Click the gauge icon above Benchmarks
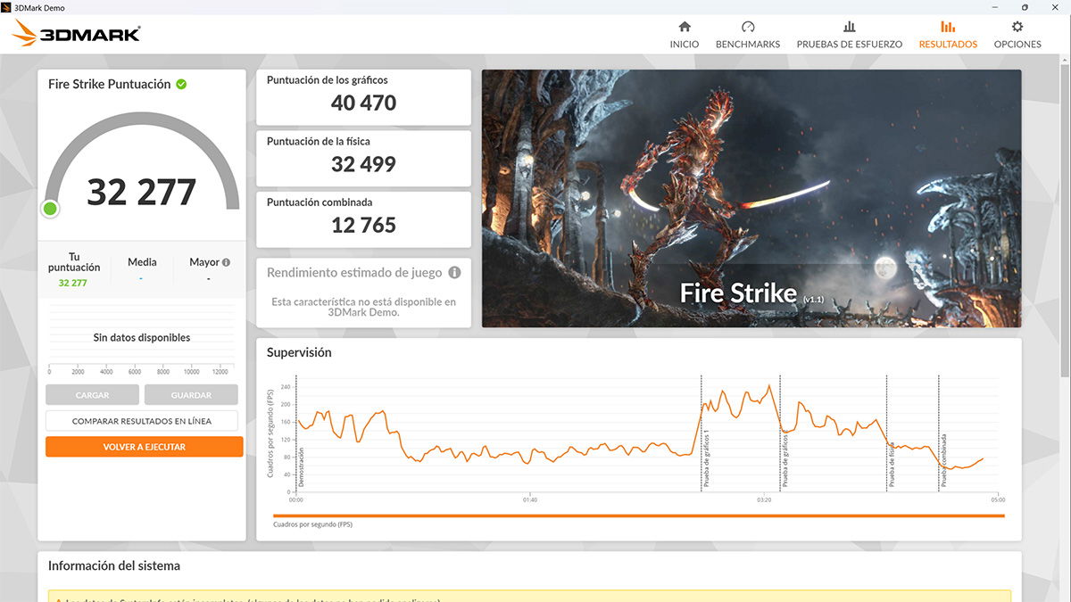The height and width of the screenshot is (602, 1071). [748, 27]
